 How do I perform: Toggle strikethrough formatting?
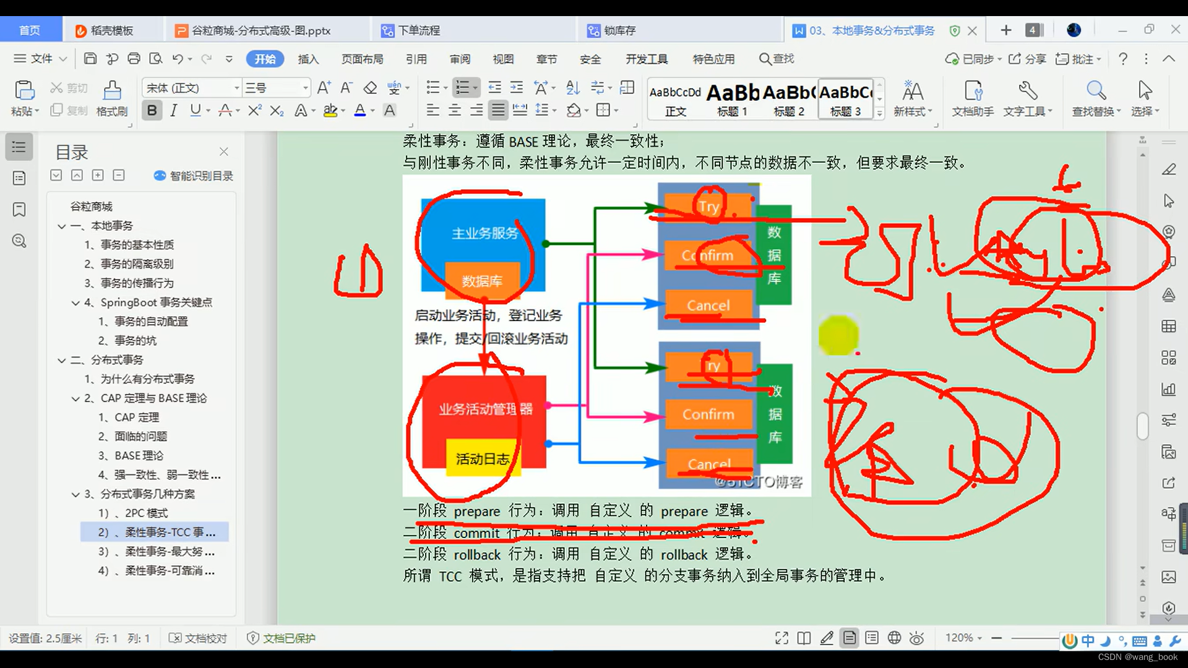(x=224, y=111)
